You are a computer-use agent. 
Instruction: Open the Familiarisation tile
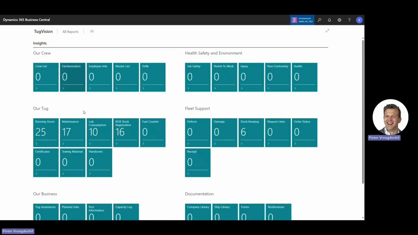click(x=72, y=77)
